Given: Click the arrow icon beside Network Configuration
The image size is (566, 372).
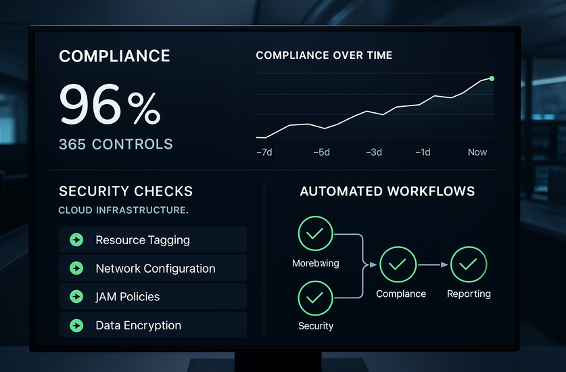Looking at the screenshot, I should tap(76, 269).
